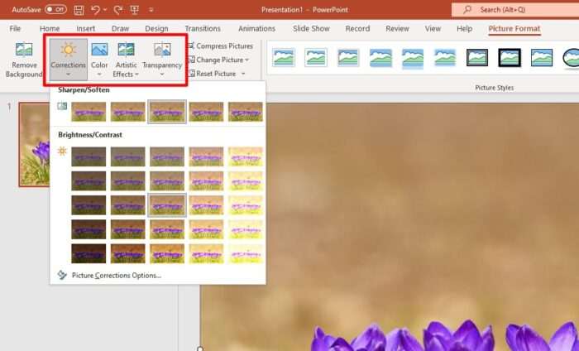
Task: Click the Remove Background button
Action: [24, 60]
